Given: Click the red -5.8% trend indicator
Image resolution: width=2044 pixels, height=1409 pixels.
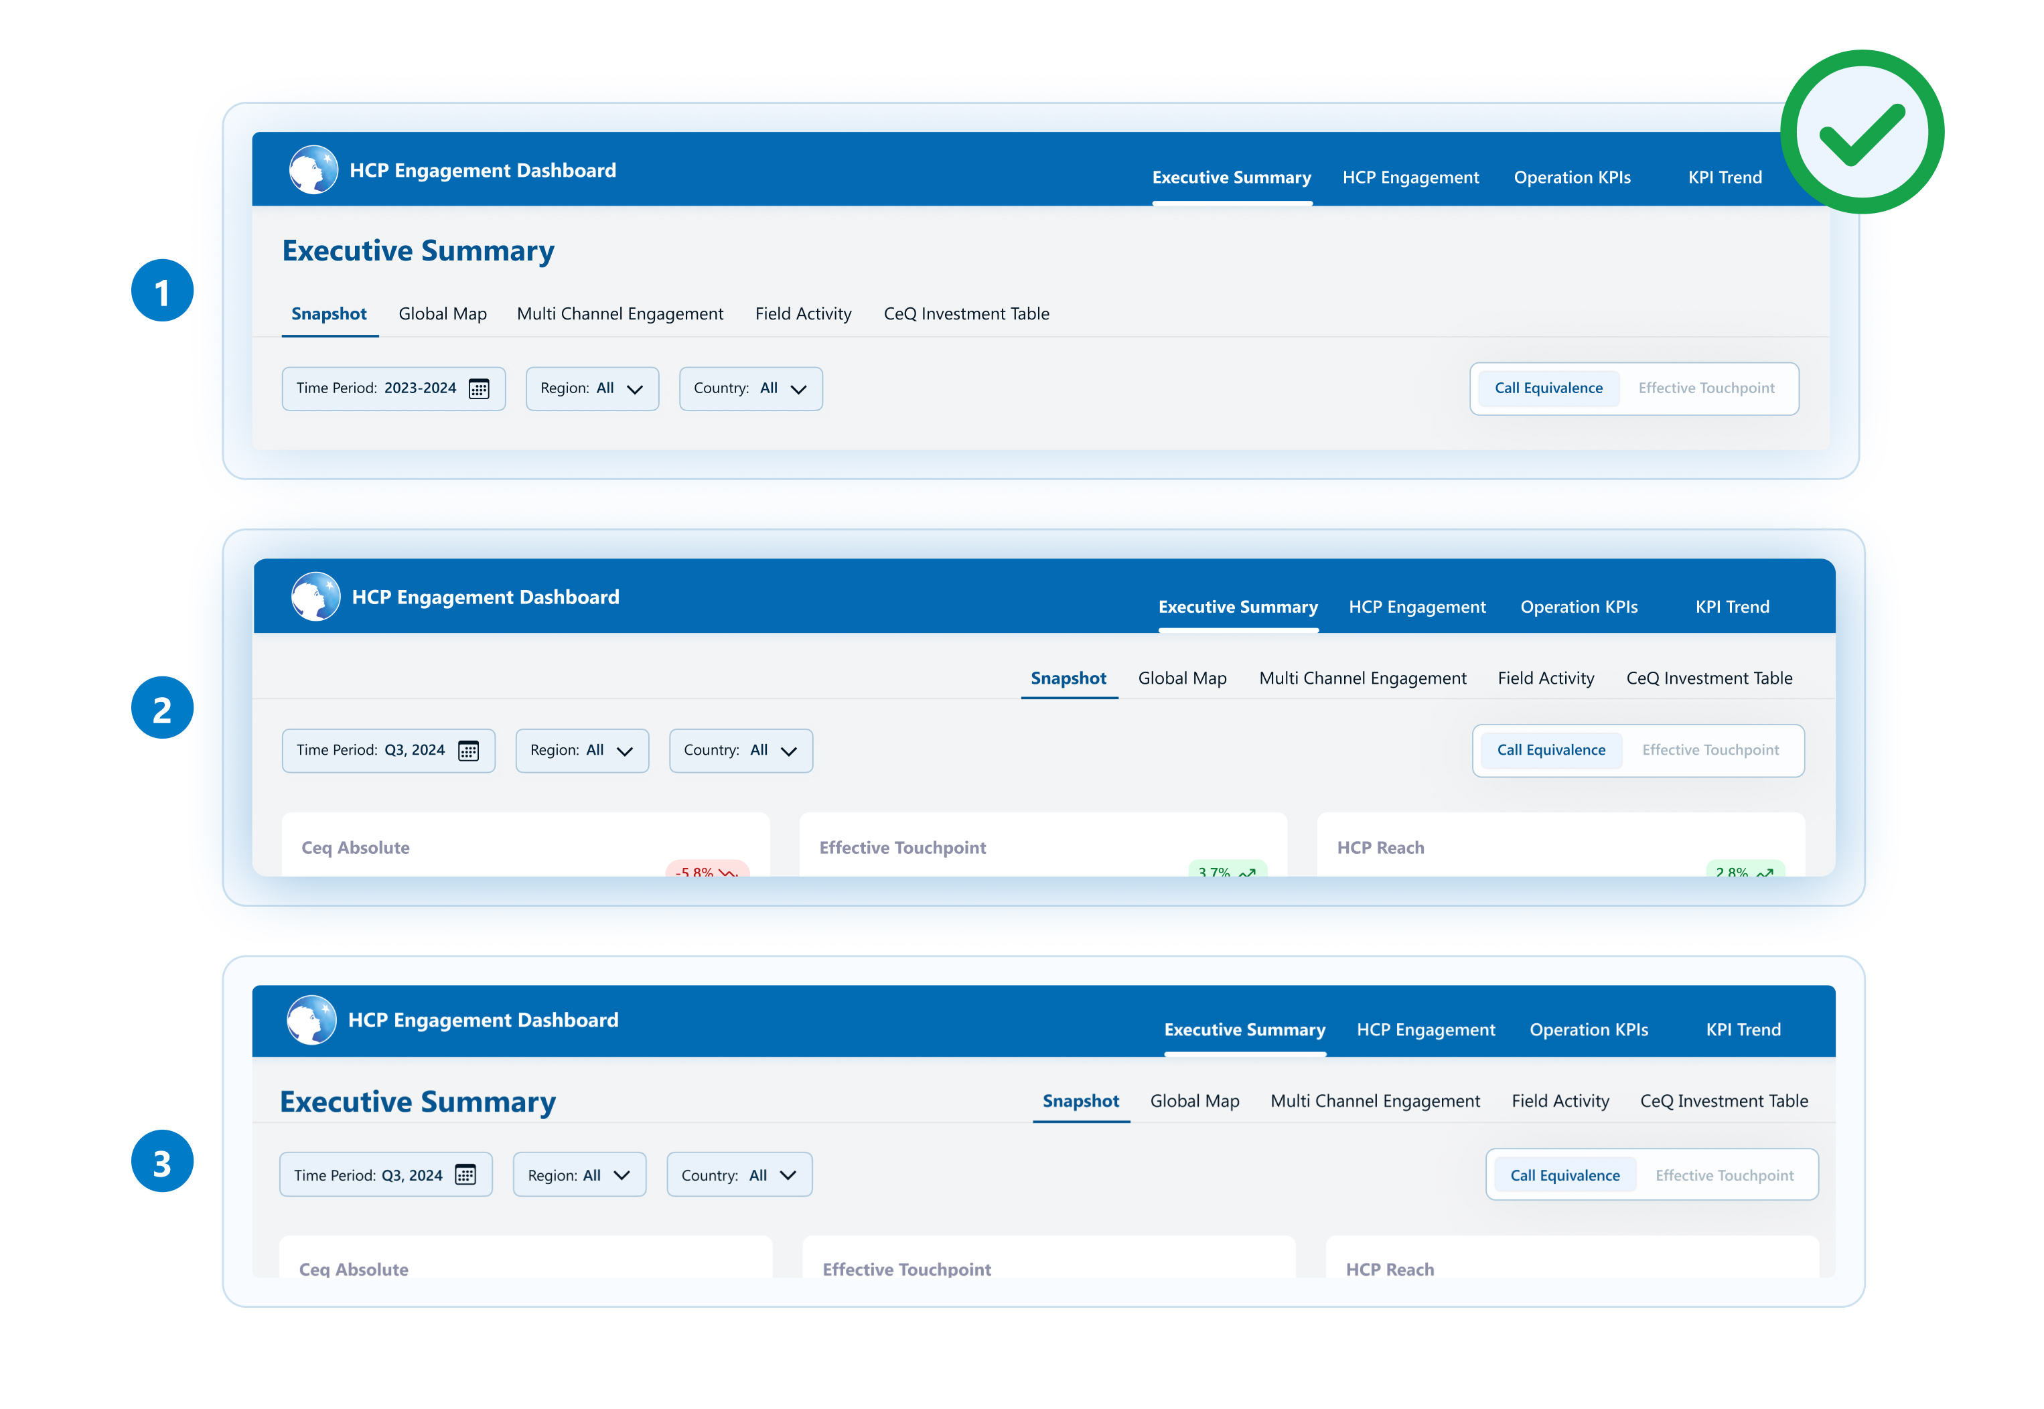Looking at the screenshot, I should [x=707, y=871].
